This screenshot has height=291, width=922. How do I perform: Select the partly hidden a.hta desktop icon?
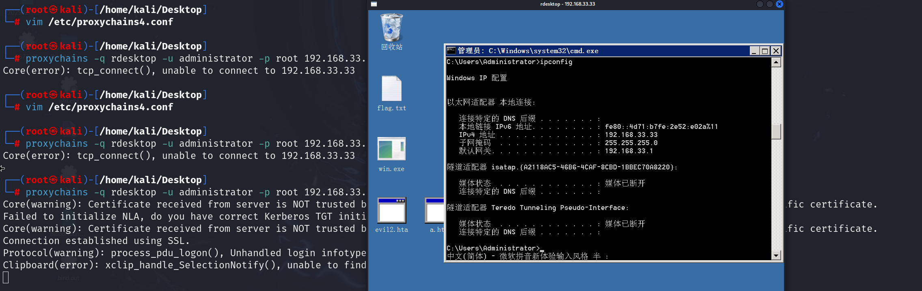point(435,215)
